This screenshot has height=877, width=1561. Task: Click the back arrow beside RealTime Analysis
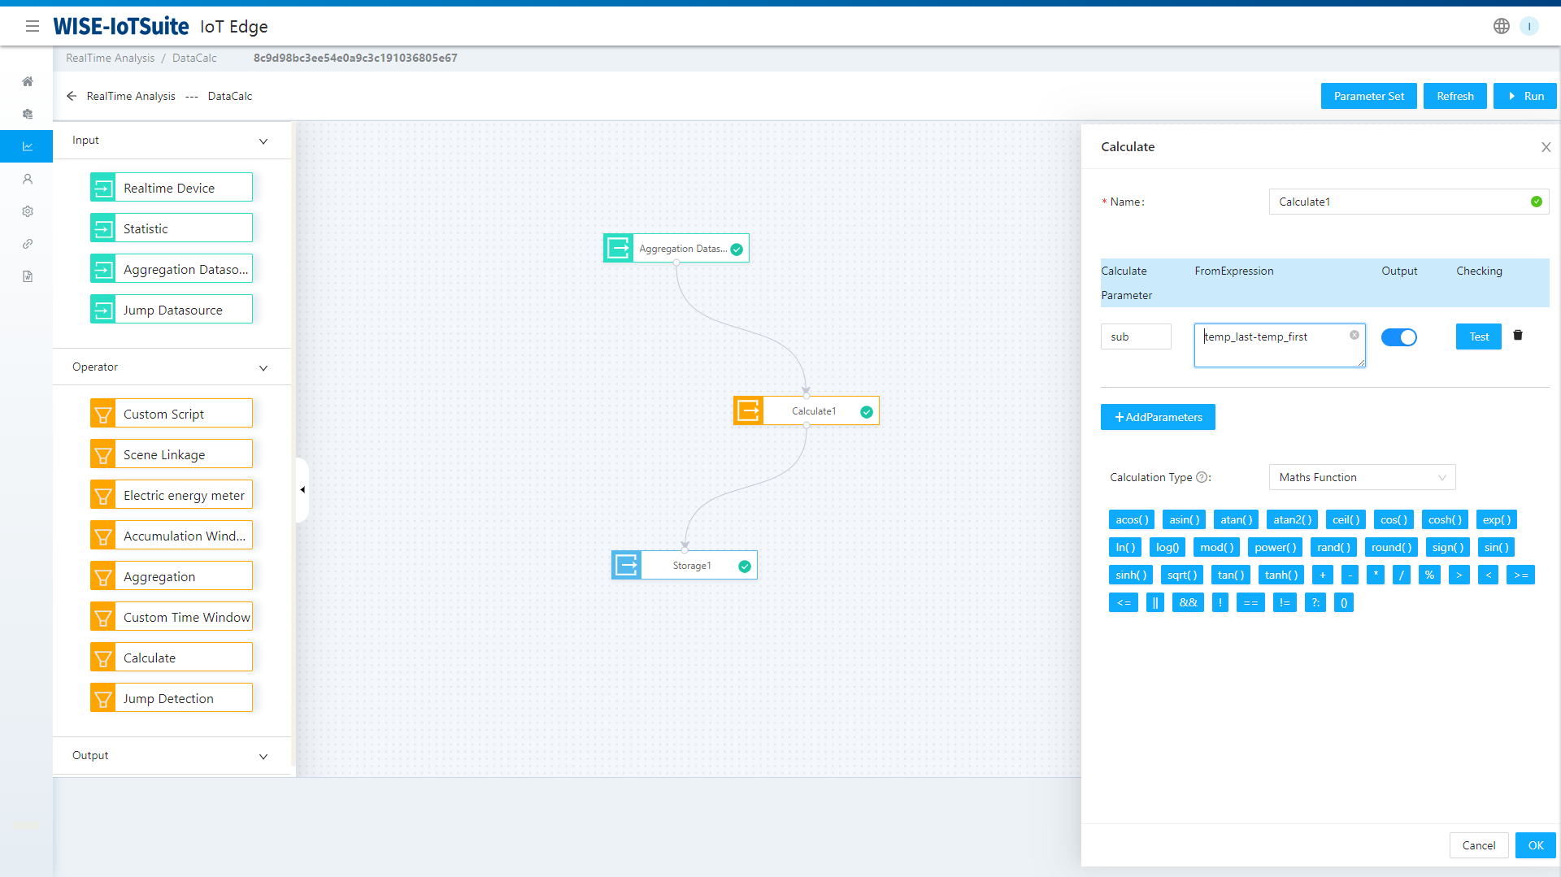pos(72,96)
